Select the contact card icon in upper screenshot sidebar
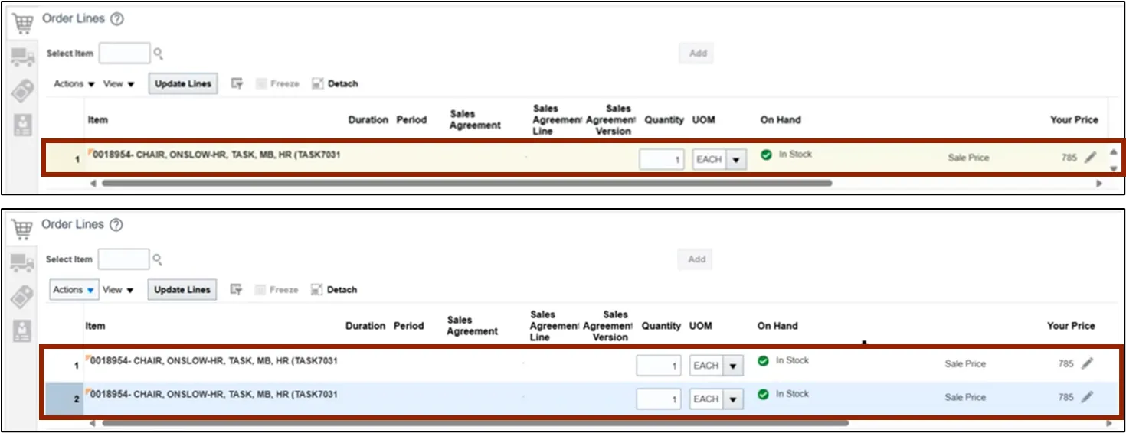1126x433 pixels. [23, 125]
